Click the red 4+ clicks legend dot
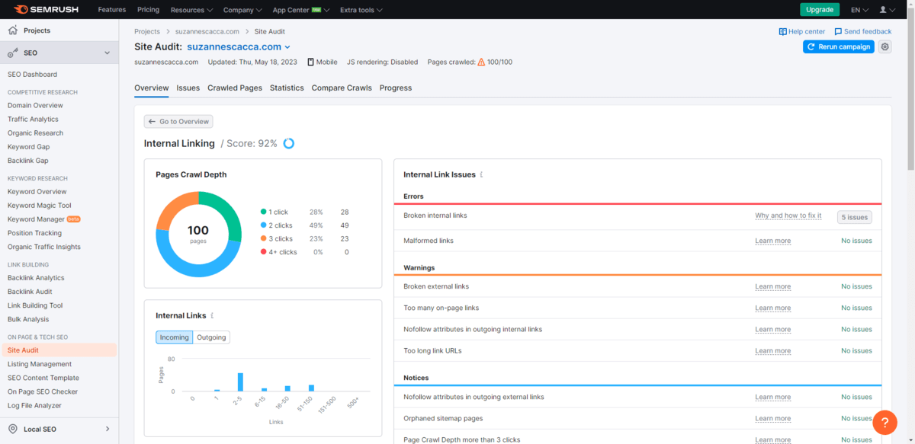 coord(263,252)
